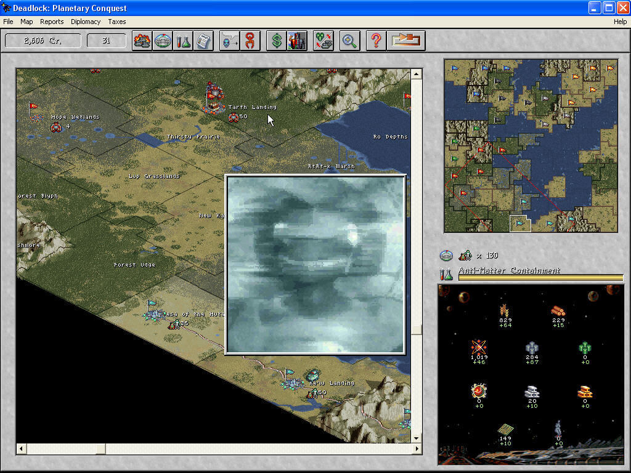Open the colony dome toolbar icon
The height and width of the screenshot is (473, 631).
click(x=163, y=41)
